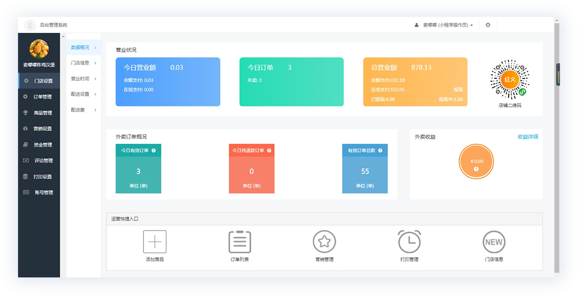578x297 pixels.
Task: Go to 资金管理 in the sidebar
Action: (43, 144)
